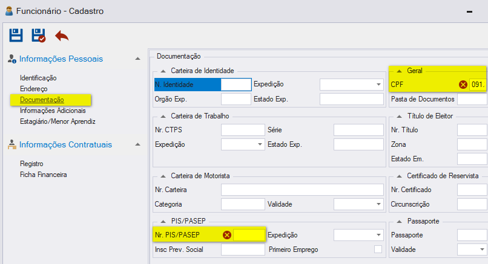Click the Informações Contratuais section icon
The width and height of the screenshot is (488, 264).
12,144
